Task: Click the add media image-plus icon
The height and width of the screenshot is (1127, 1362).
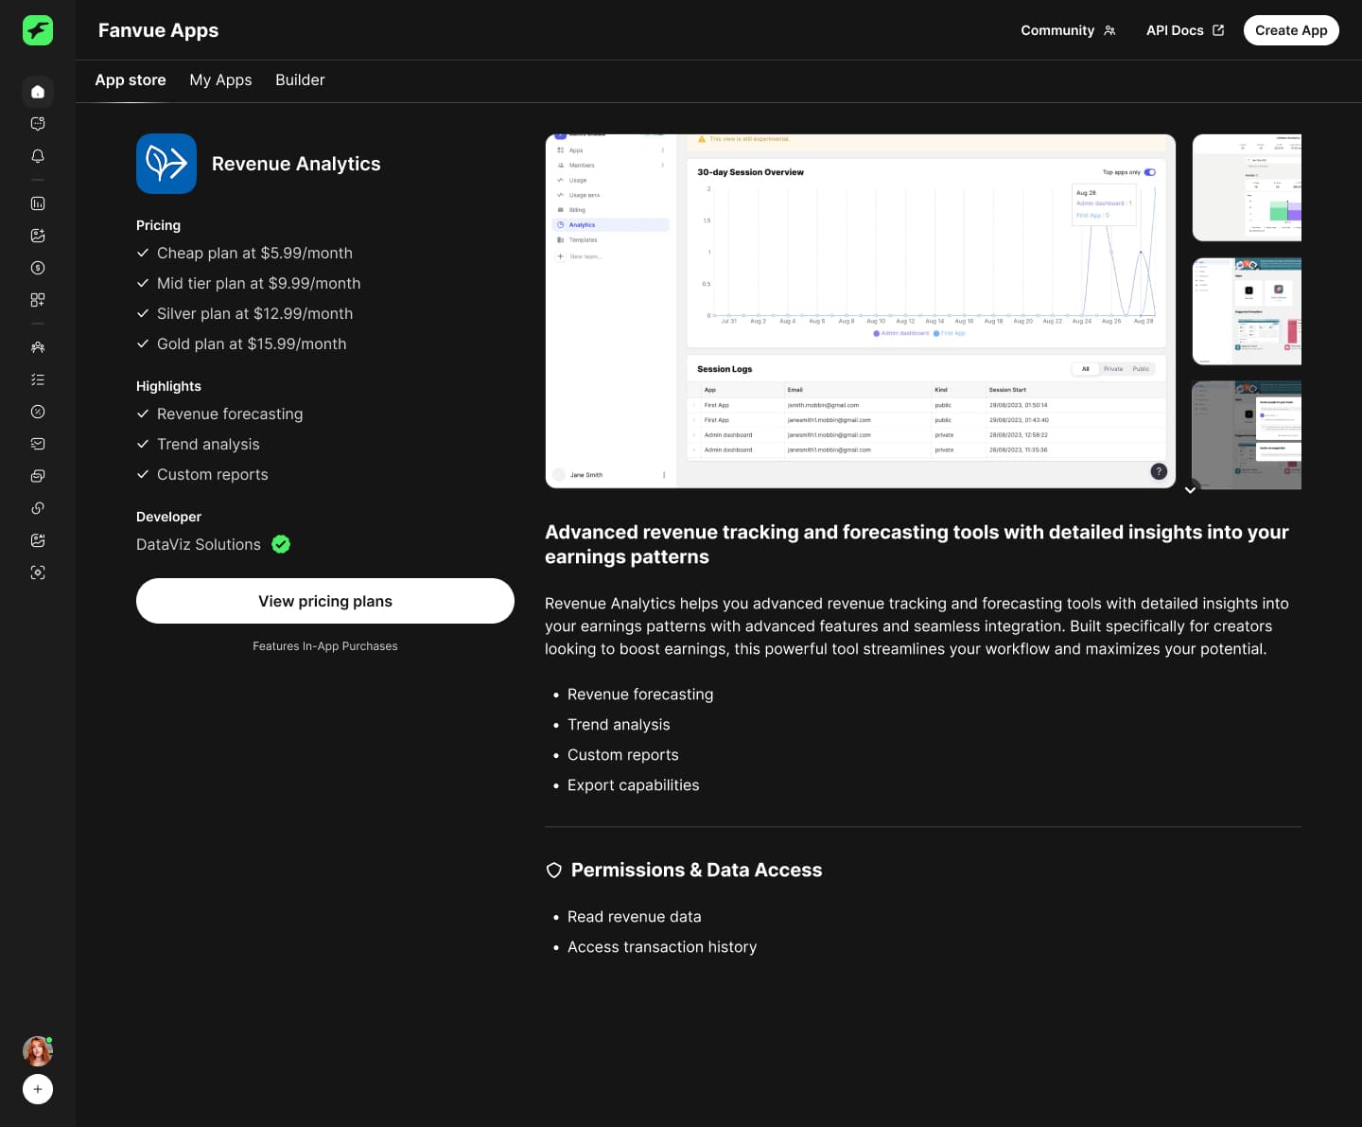Action: [38, 236]
